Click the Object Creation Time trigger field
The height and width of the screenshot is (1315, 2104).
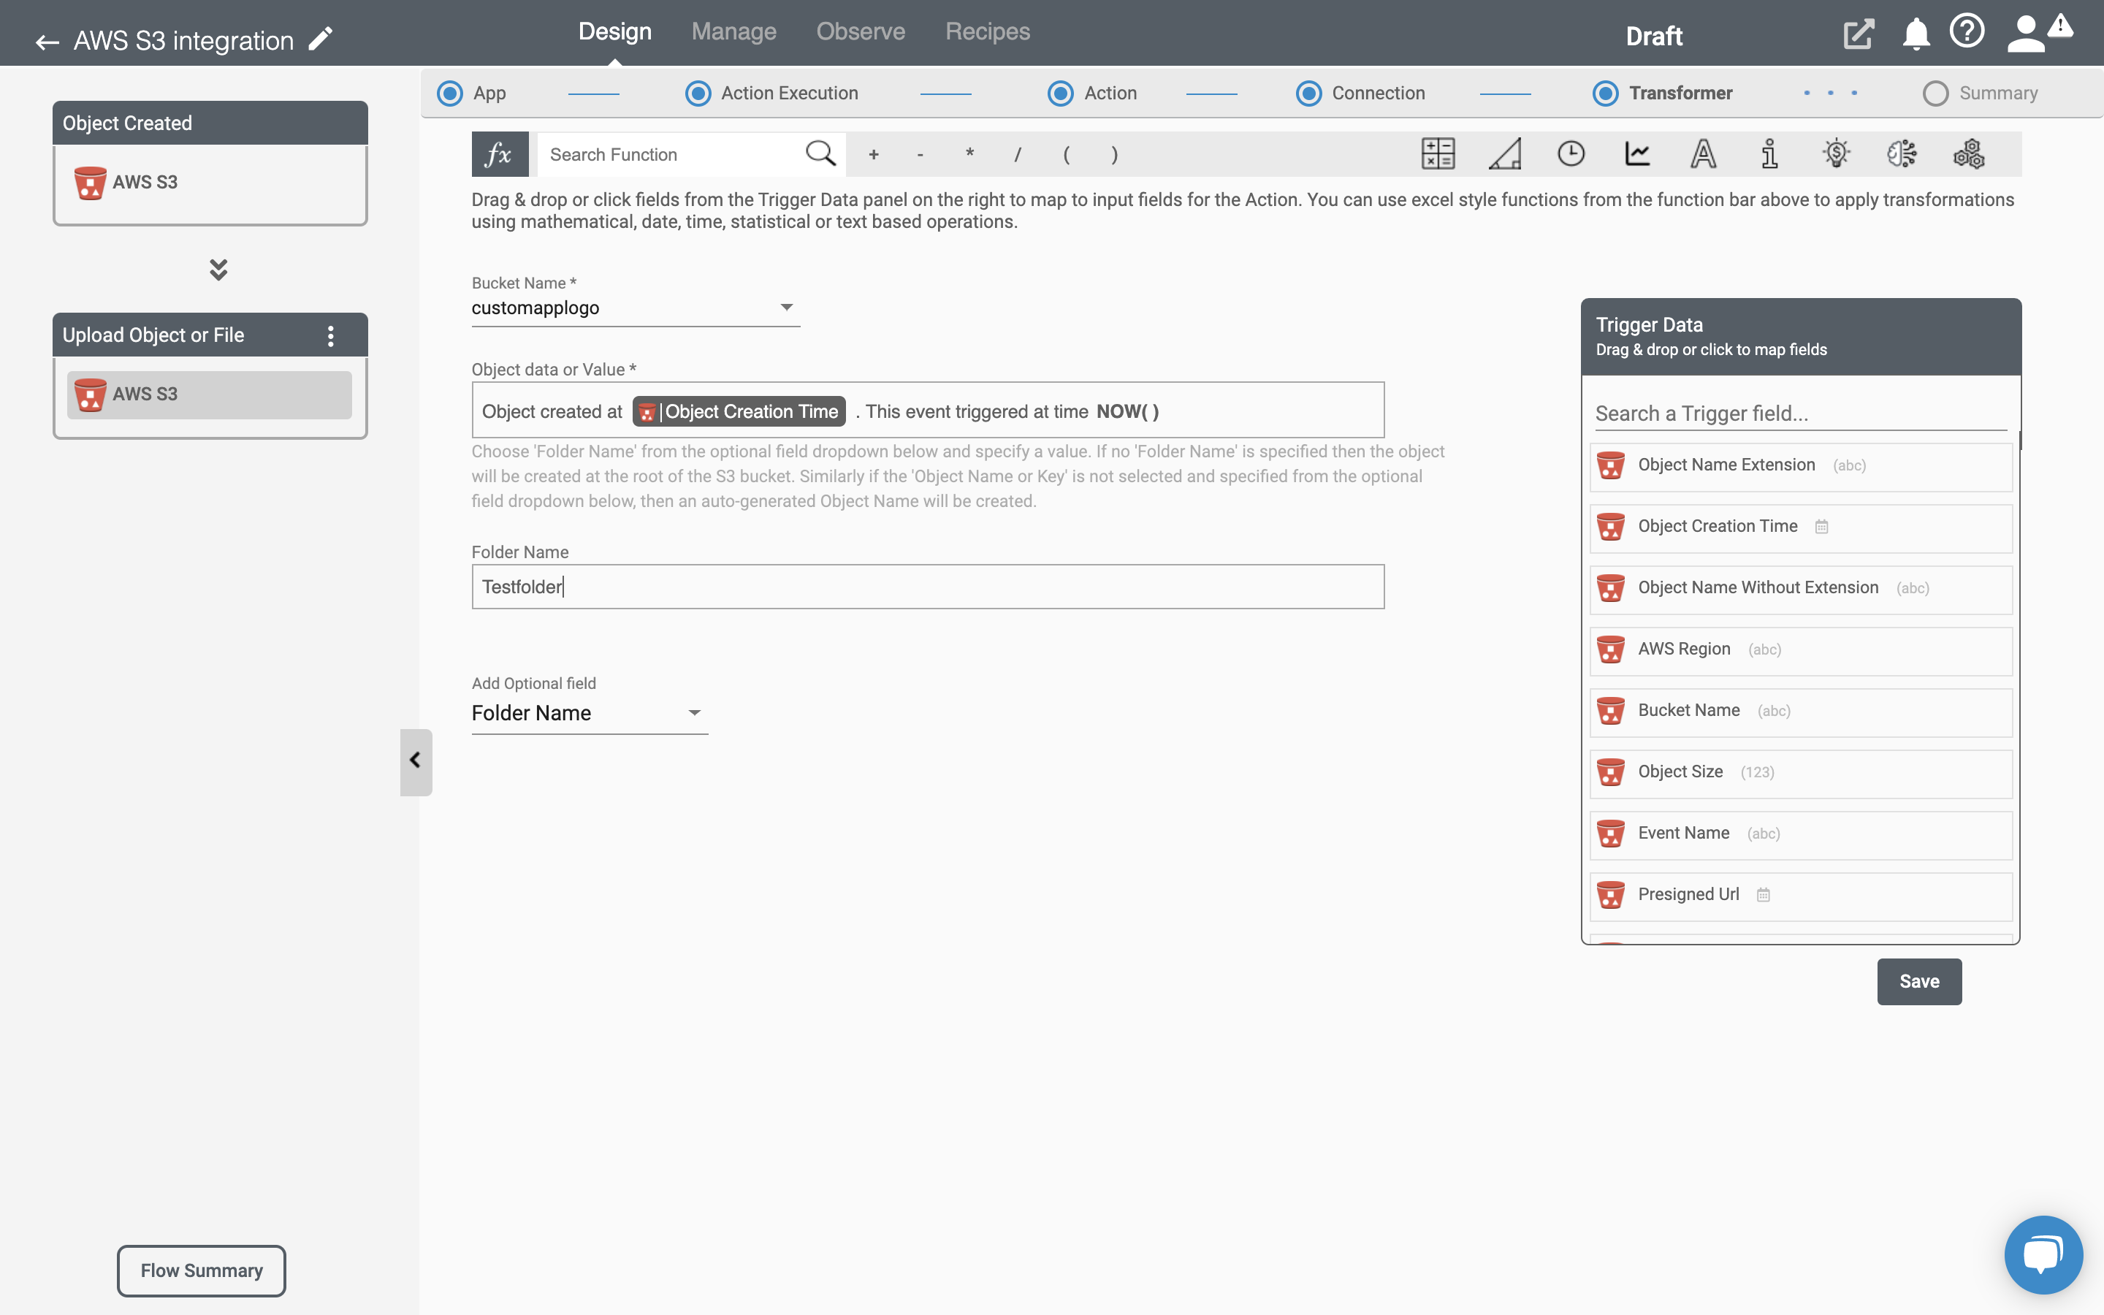click(x=1801, y=526)
